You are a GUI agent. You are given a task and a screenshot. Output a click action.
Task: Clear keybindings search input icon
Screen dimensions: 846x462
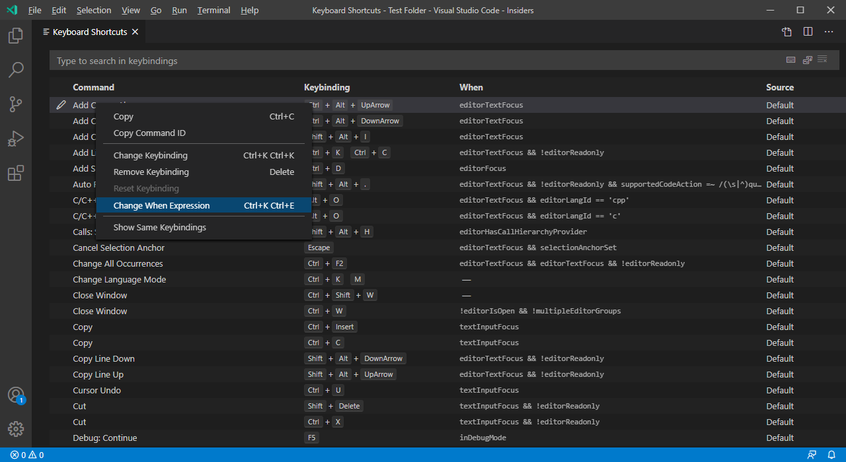click(x=823, y=60)
